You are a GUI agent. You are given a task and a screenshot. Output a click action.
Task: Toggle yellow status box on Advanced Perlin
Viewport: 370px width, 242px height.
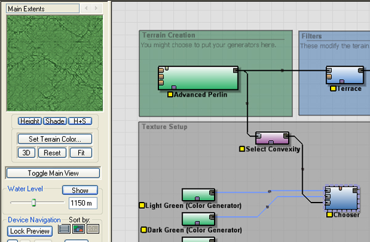pos(170,94)
